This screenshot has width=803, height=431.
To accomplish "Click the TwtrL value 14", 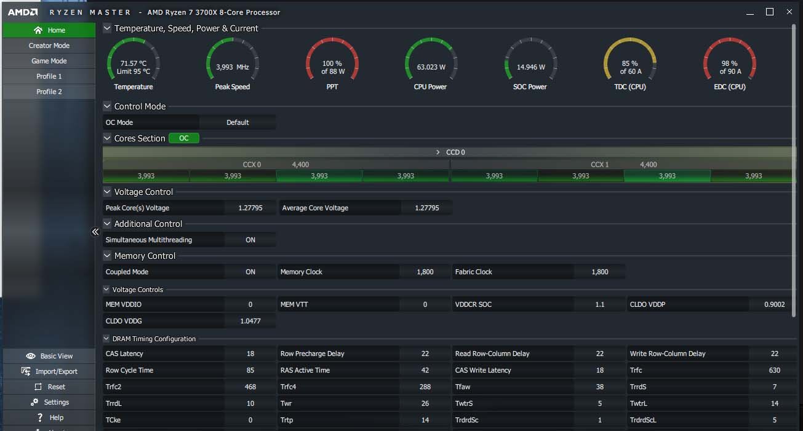I will pos(775,403).
